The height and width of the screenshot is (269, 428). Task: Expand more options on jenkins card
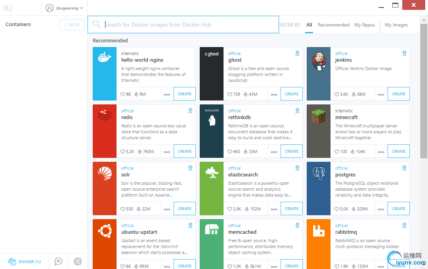click(x=381, y=94)
